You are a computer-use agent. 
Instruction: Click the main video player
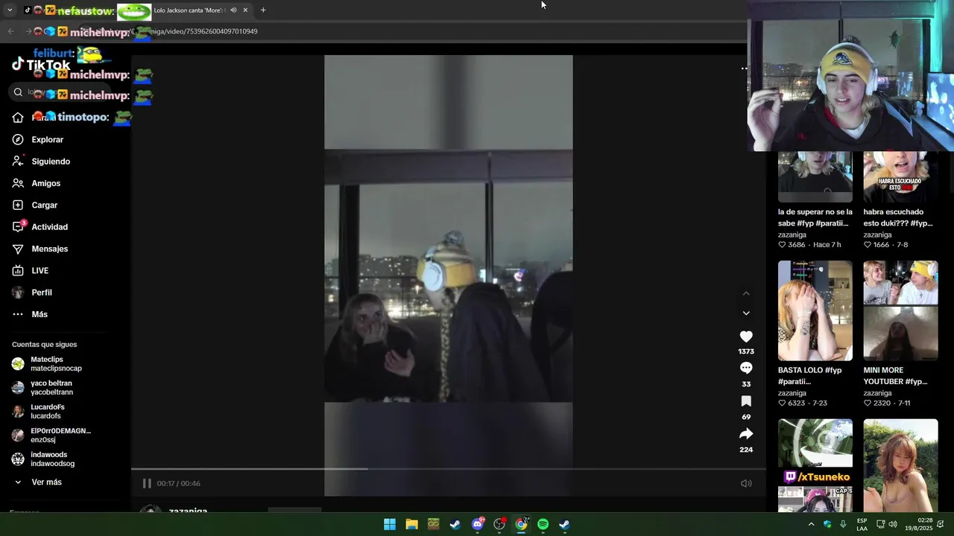(449, 275)
